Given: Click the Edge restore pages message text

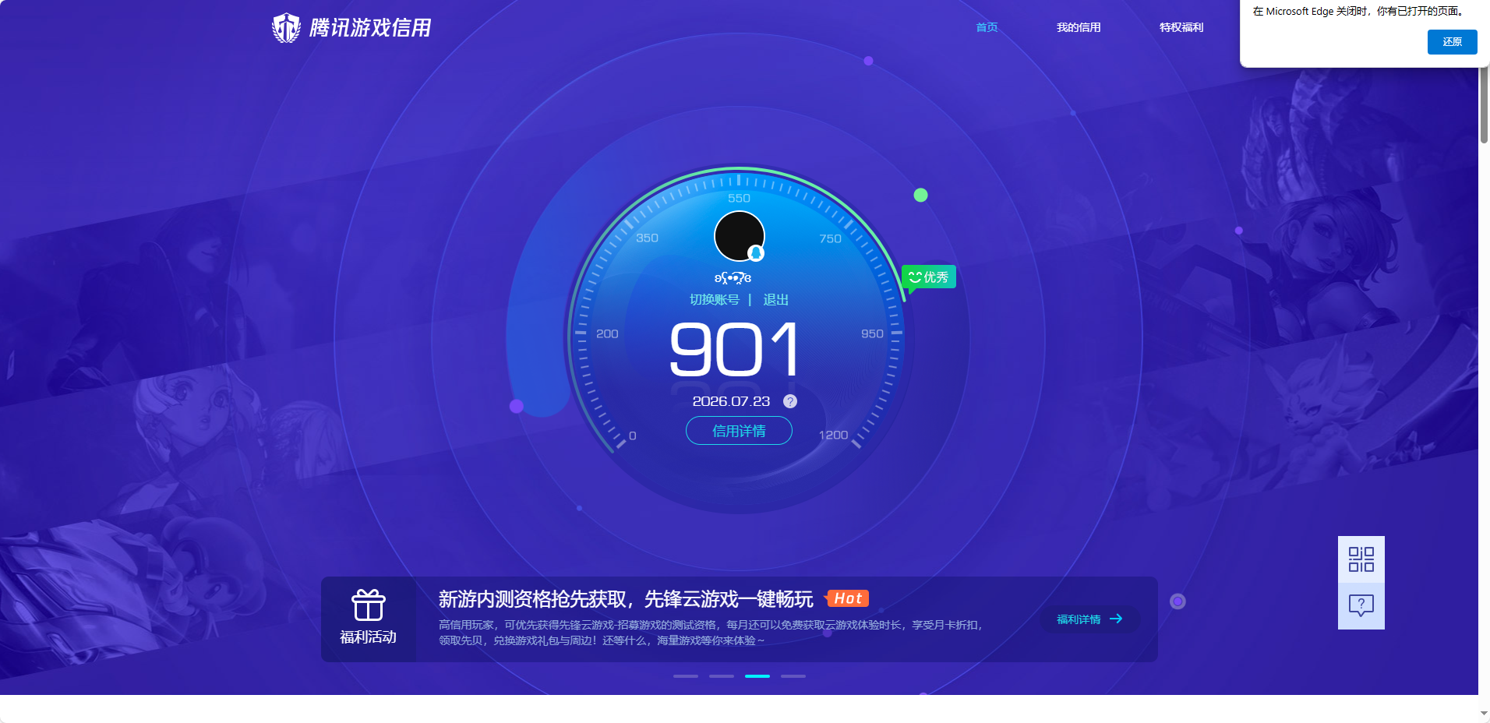Looking at the screenshot, I should click(1360, 12).
